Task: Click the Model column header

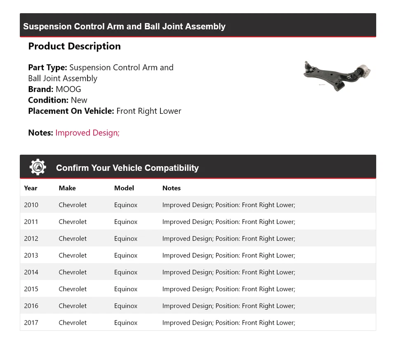Action: point(124,188)
